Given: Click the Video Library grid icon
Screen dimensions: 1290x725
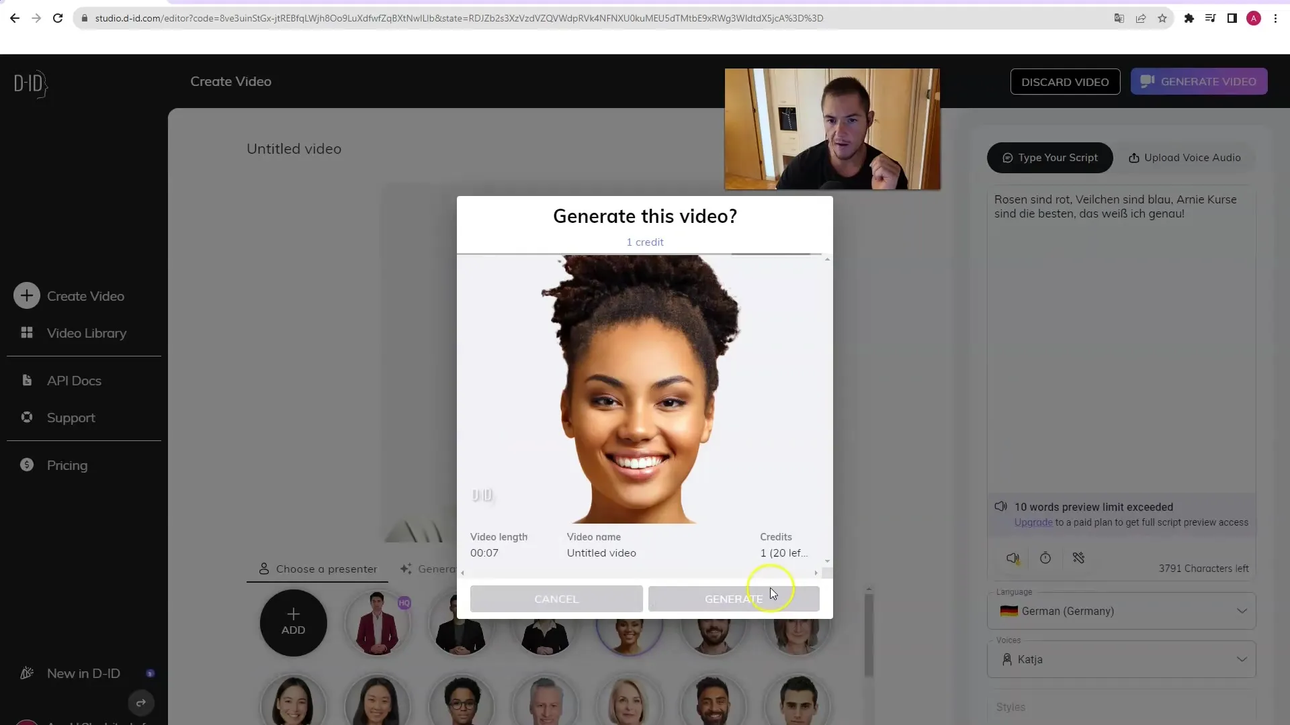Looking at the screenshot, I should [26, 333].
